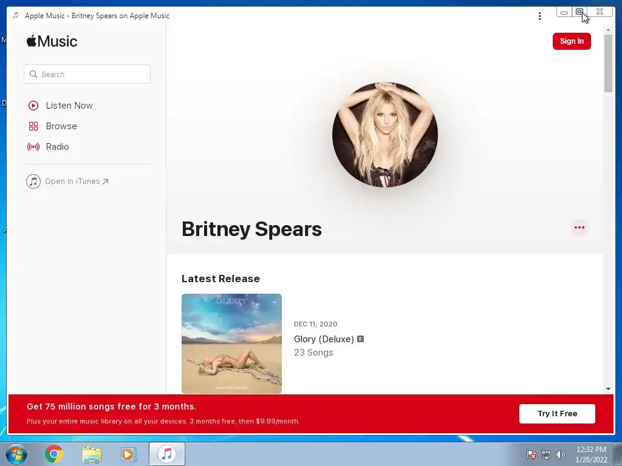This screenshot has height=466, width=622.
Task: Click the DEC 11, 2020 date text
Action: 315,324
